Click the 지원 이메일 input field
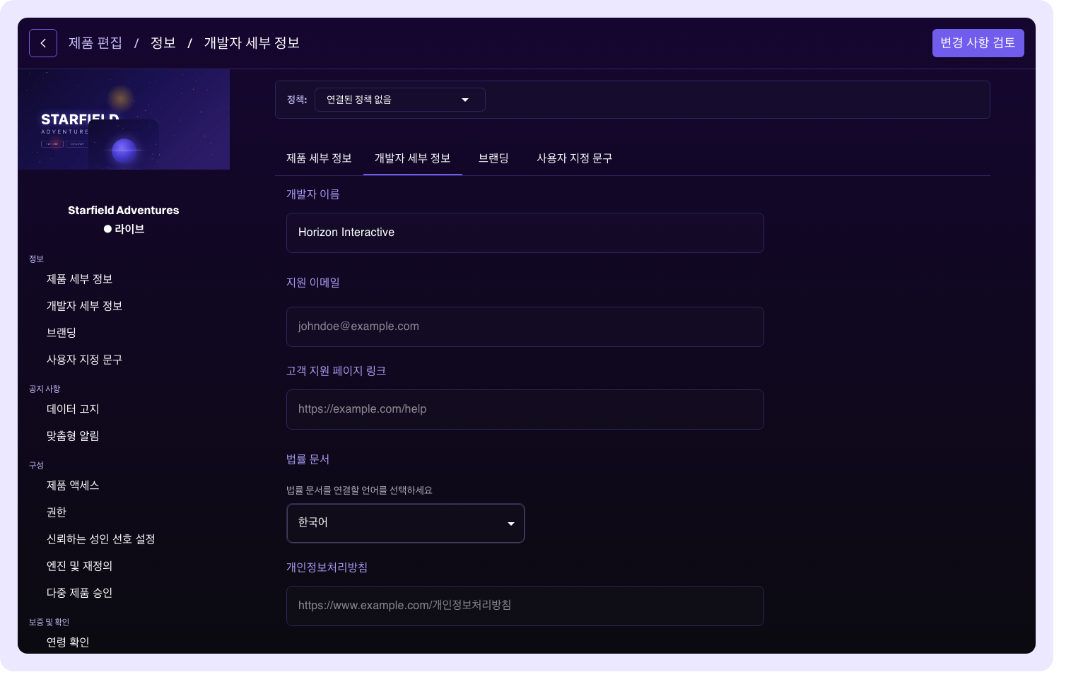 (525, 326)
